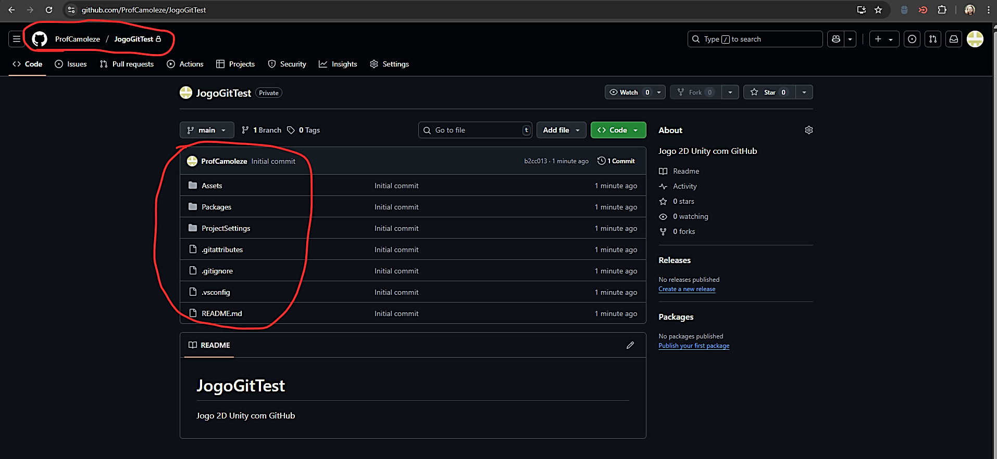Open the create new plus dropdown
This screenshot has width=997, height=459.
[x=883, y=39]
